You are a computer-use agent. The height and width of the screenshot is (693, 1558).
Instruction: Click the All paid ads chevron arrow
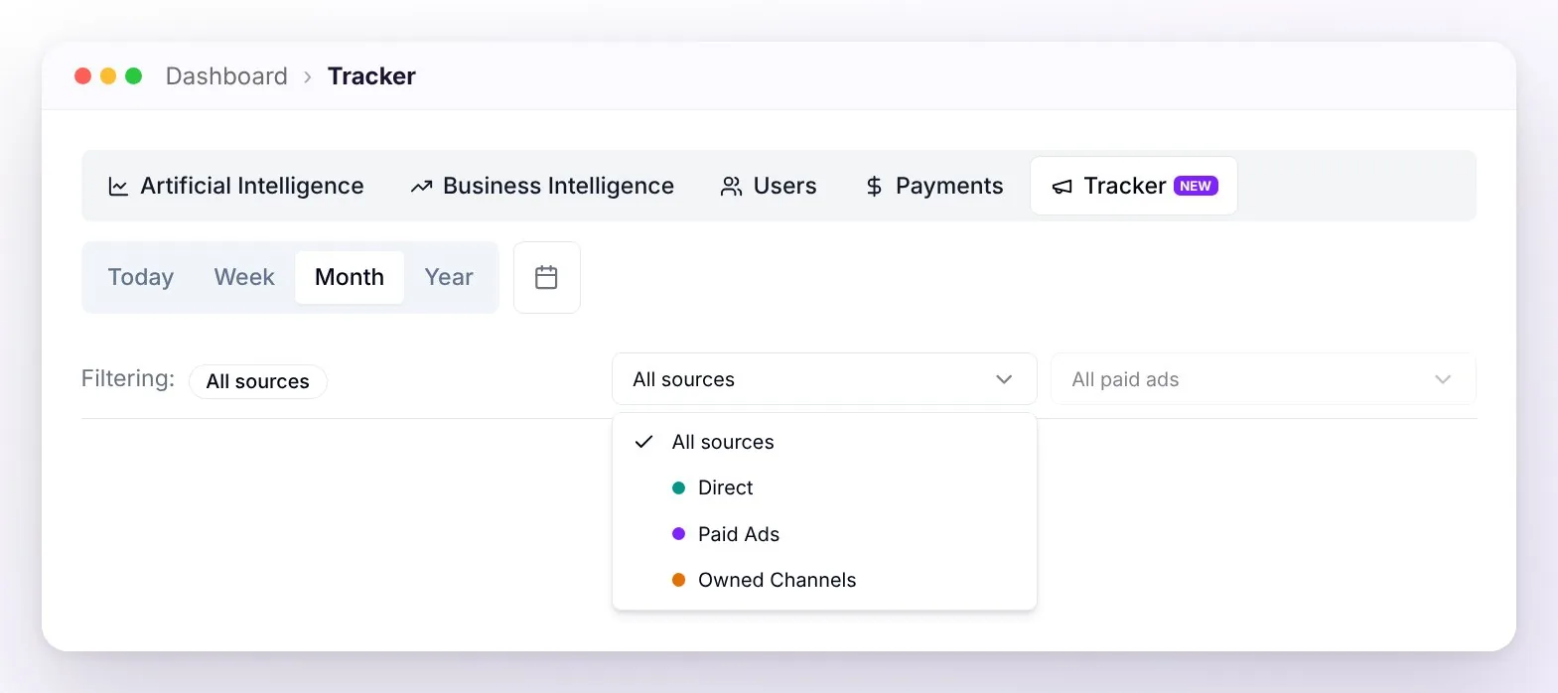(x=1443, y=379)
